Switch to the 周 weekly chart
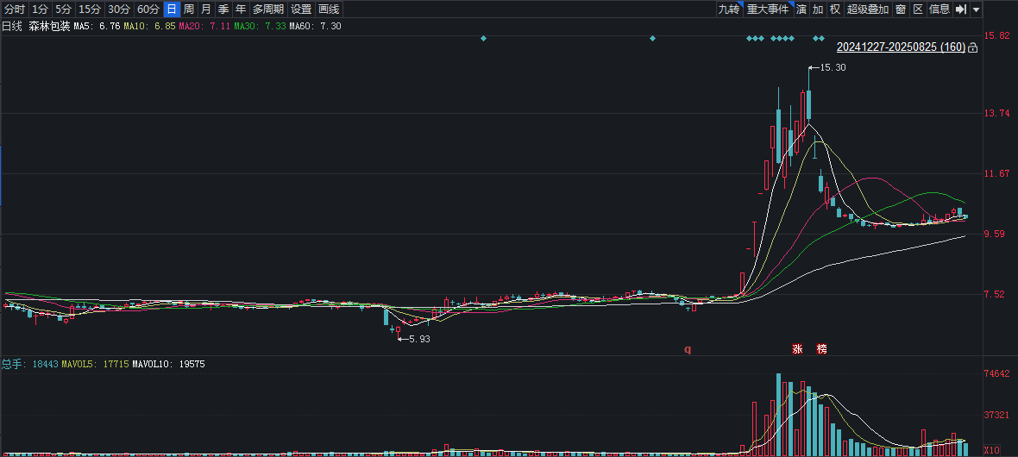Image resolution: width=1018 pixels, height=457 pixels. click(x=188, y=9)
